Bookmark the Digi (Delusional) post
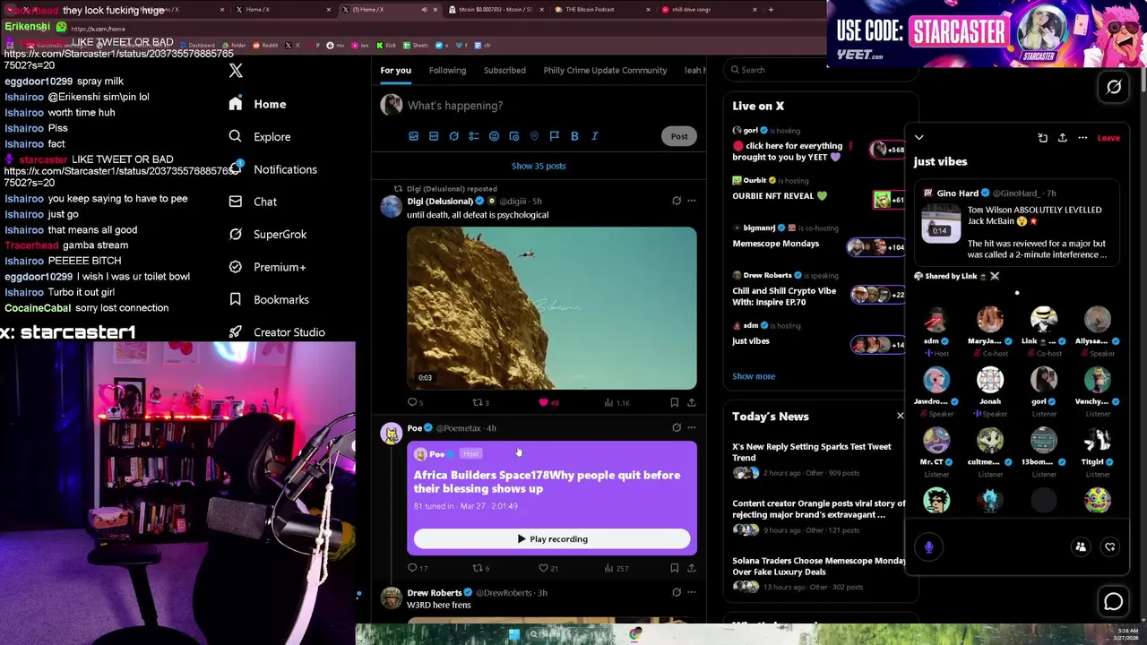1147x645 pixels. (x=674, y=403)
